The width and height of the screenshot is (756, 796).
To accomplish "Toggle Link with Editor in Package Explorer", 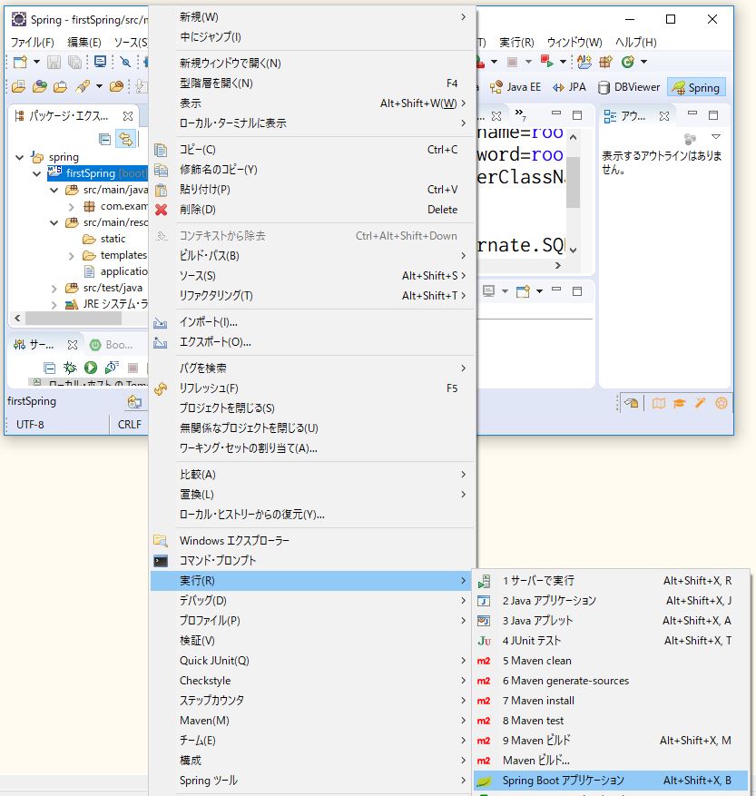I will (x=125, y=139).
